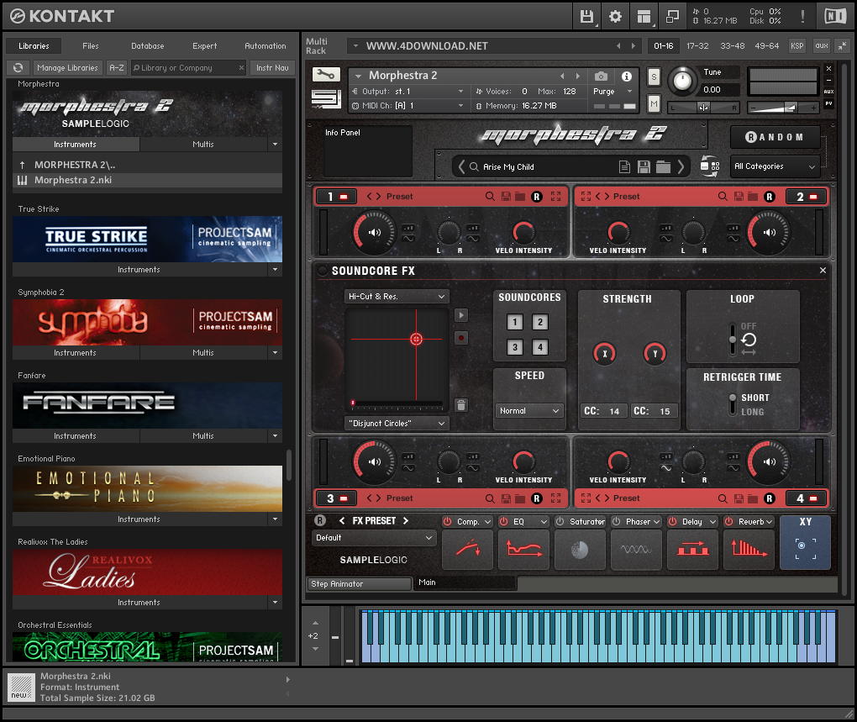Toggle the browser layout view icon
The height and width of the screenshot is (722, 857).
(x=644, y=17)
